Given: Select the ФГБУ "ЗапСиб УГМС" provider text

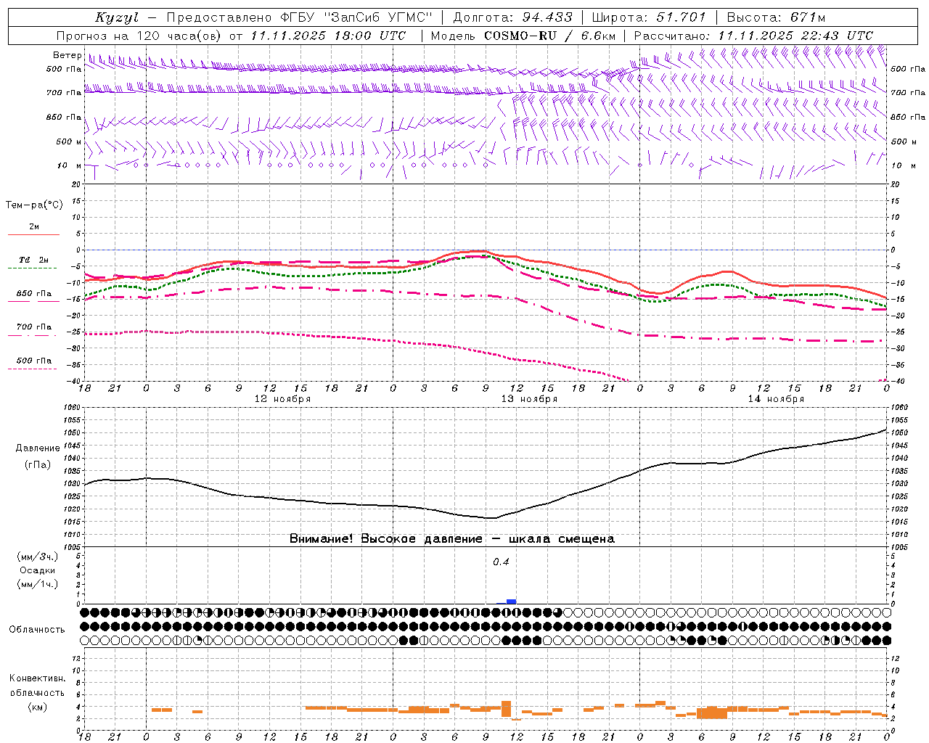Looking at the screenshot, I should pos(356,17).
